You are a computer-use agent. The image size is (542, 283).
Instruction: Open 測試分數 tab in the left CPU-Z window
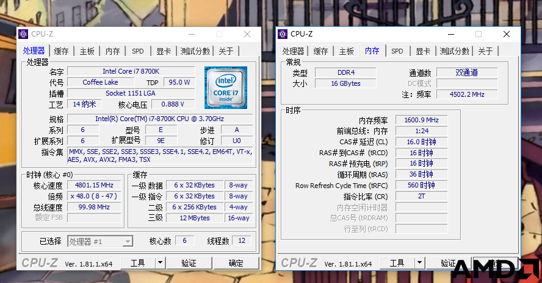tap(195, 51)
